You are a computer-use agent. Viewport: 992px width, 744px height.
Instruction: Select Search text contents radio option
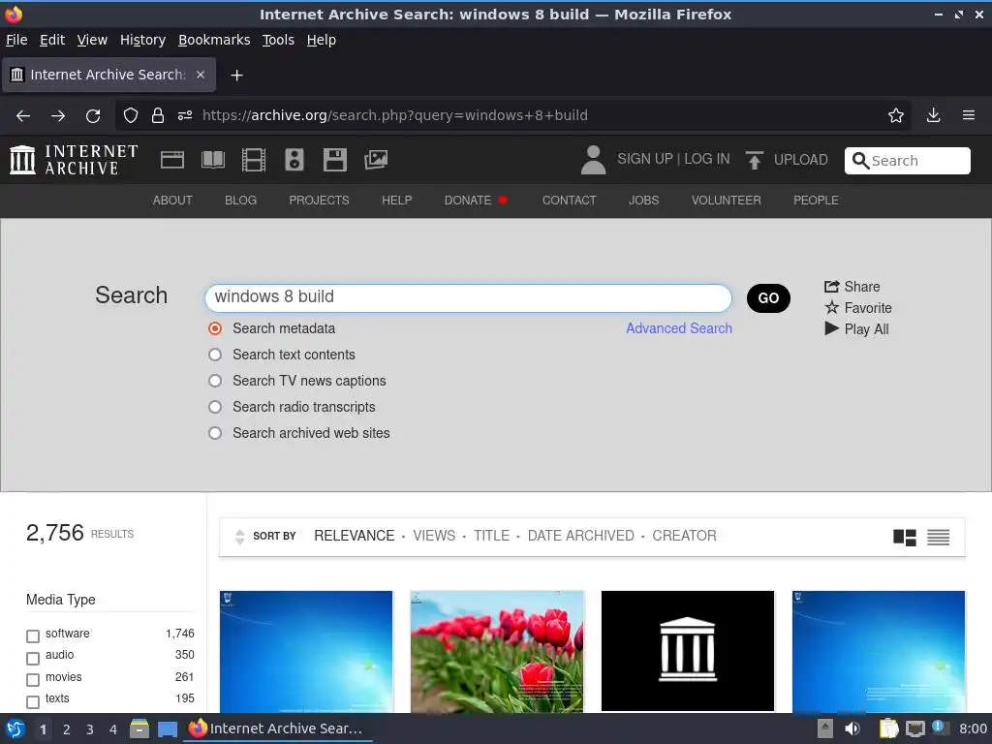click(215, 355)
